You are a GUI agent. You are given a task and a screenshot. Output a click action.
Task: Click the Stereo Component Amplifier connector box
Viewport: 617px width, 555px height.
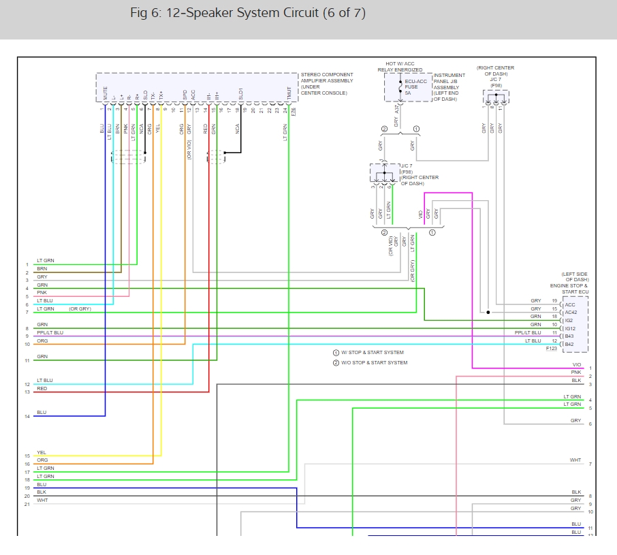(x=197, y=87)
